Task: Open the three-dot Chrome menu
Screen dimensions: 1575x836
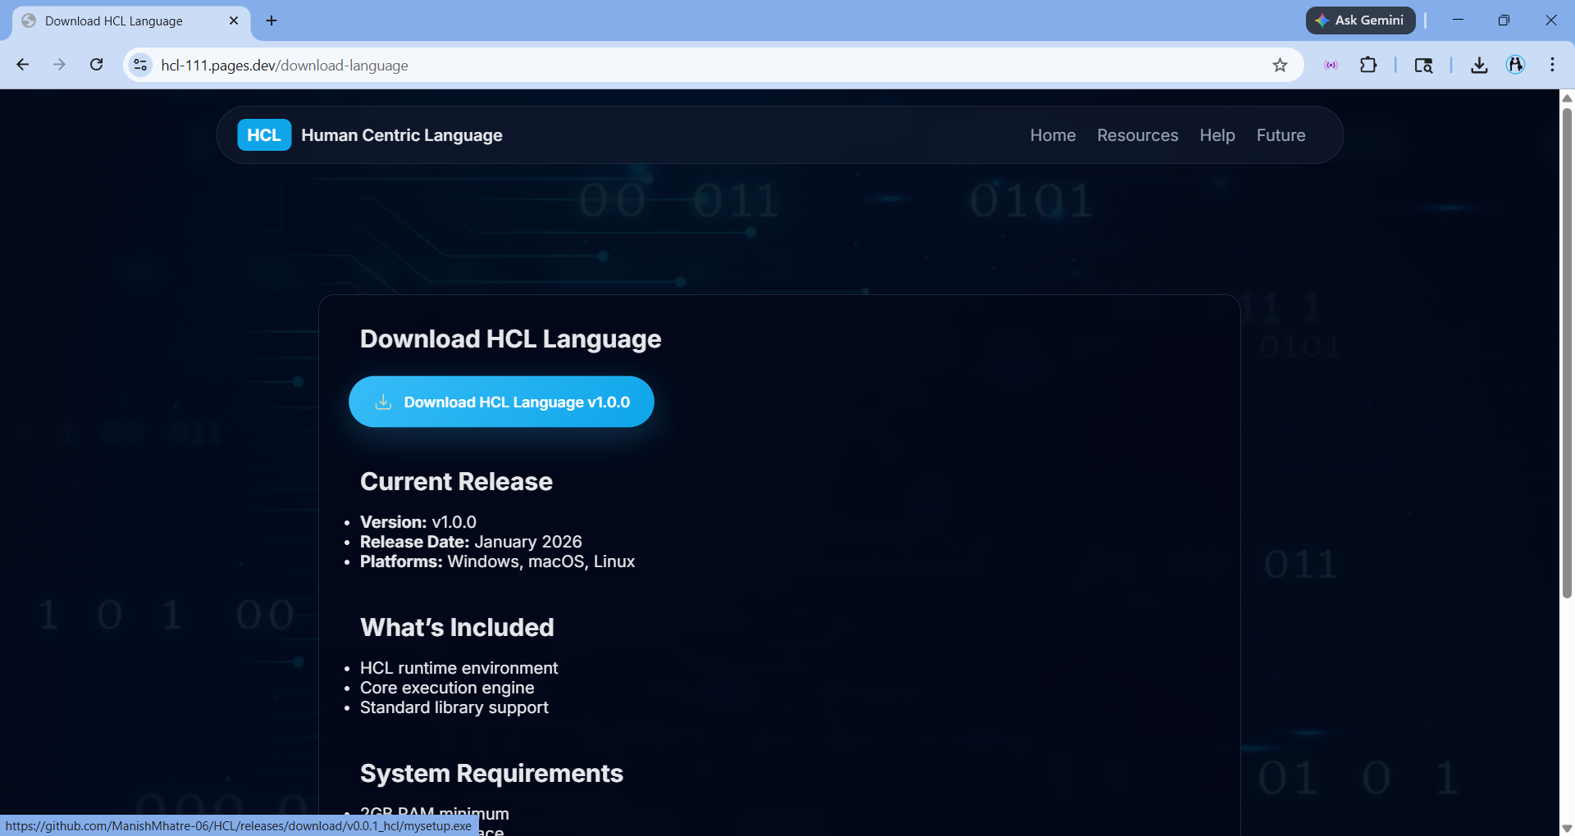Action: pos(1552,65)
